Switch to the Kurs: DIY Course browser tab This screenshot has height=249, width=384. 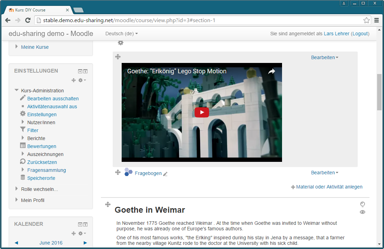38,10
